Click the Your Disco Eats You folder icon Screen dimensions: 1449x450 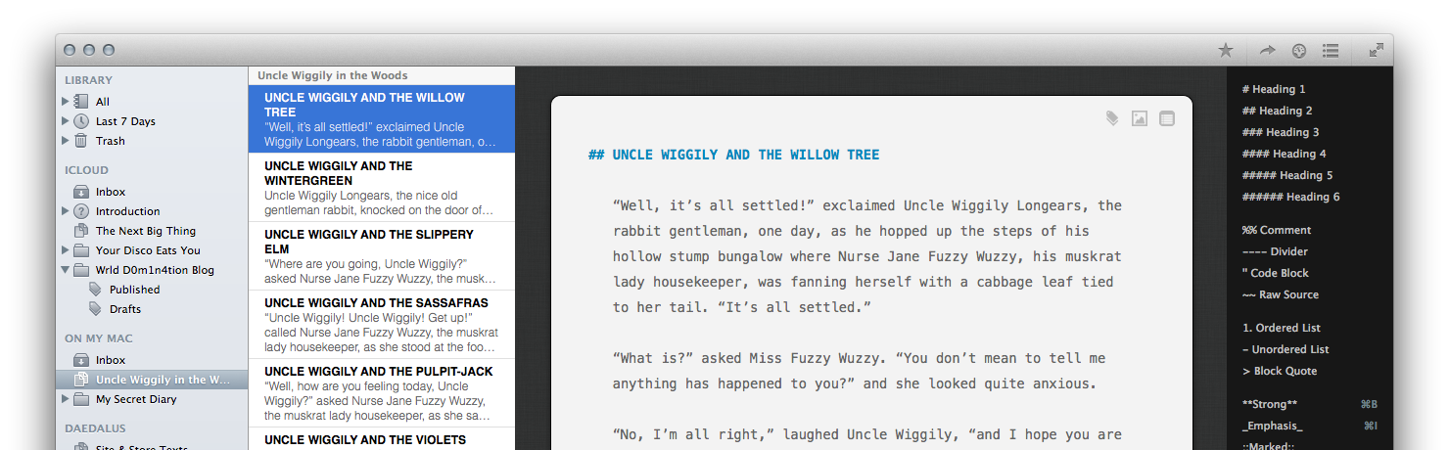(81, 250)
